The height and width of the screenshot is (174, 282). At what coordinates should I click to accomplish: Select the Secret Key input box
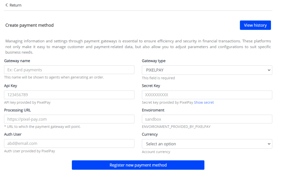pyautogui.click(x=207, y=95)
